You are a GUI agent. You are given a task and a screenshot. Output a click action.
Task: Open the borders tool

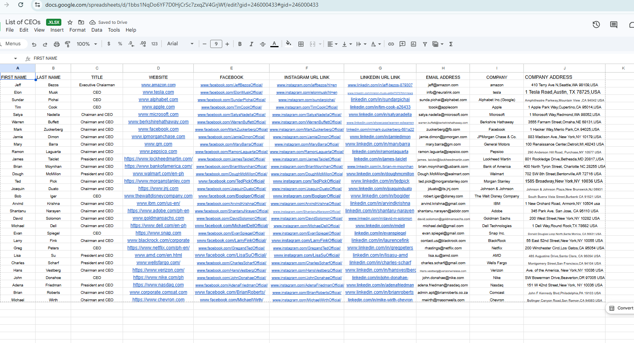[x=301, y=44]
